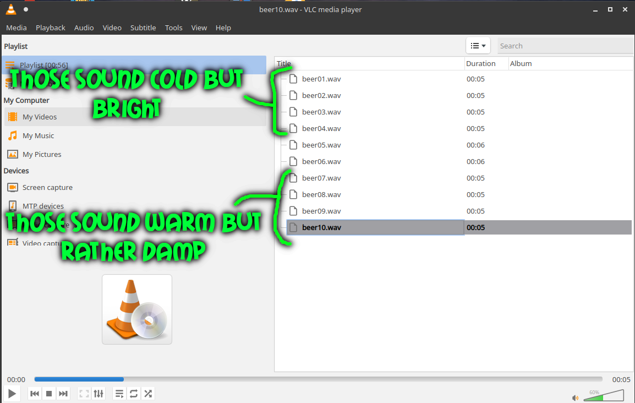Click the VLC cone album art
The height and width of the screenshot is (403, 635).
pos(137,309)
